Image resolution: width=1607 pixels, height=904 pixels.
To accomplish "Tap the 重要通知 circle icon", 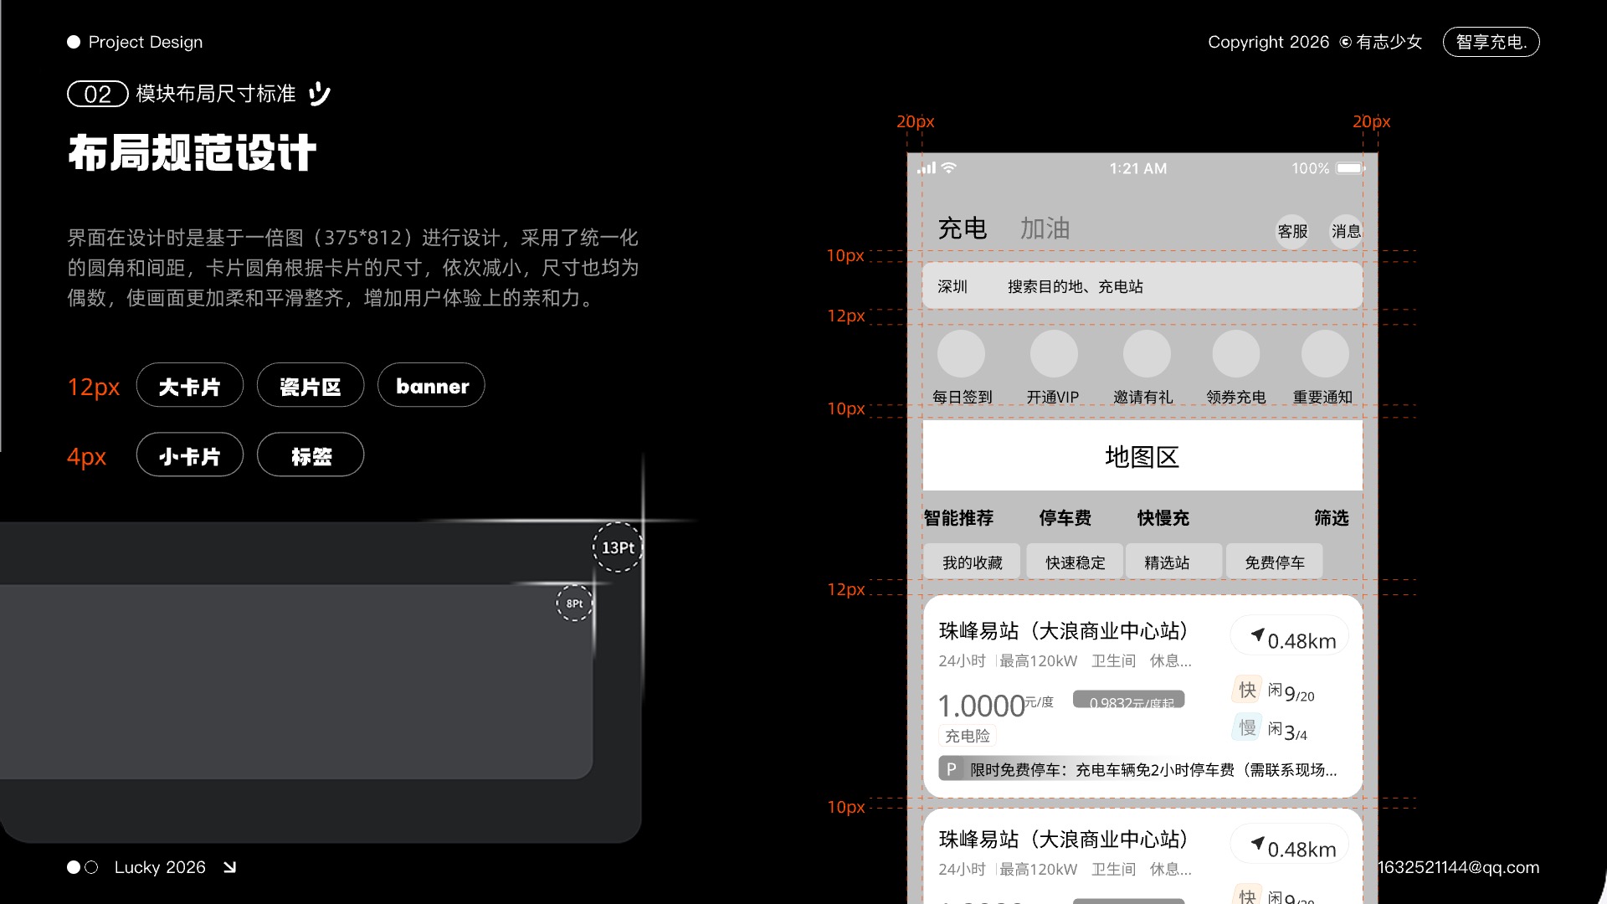I will coord(1325,353).
